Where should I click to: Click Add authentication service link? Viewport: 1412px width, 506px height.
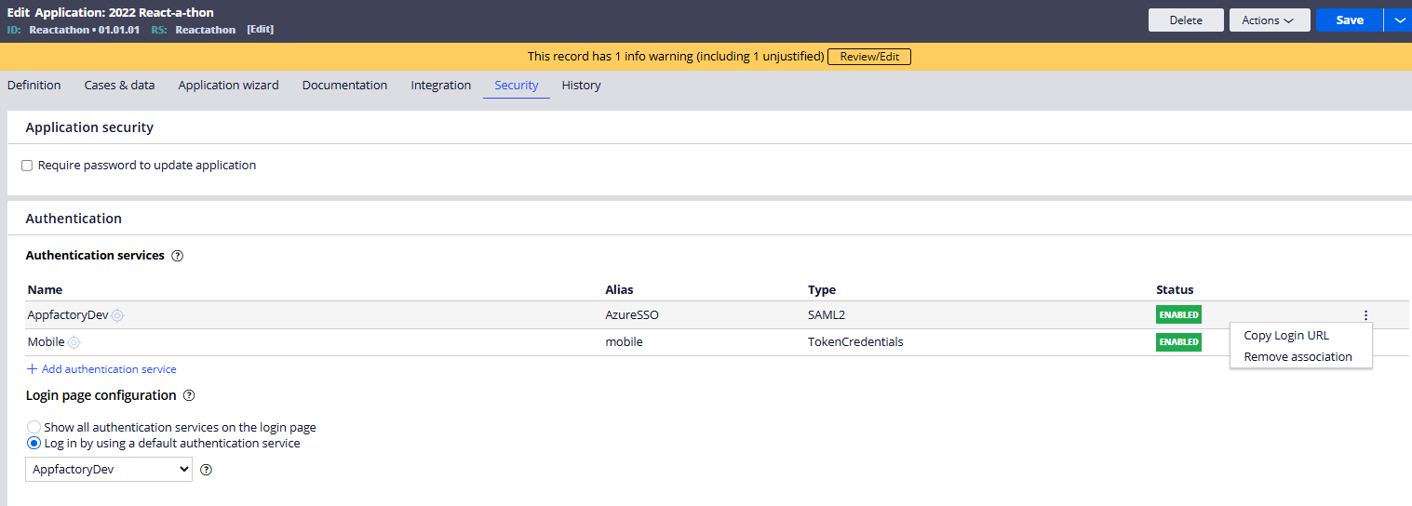coord(109,369)
